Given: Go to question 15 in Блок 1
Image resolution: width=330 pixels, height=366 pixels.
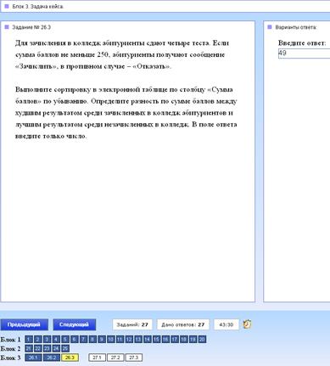Looking at the screenshot, I should [x=156, y=340].
